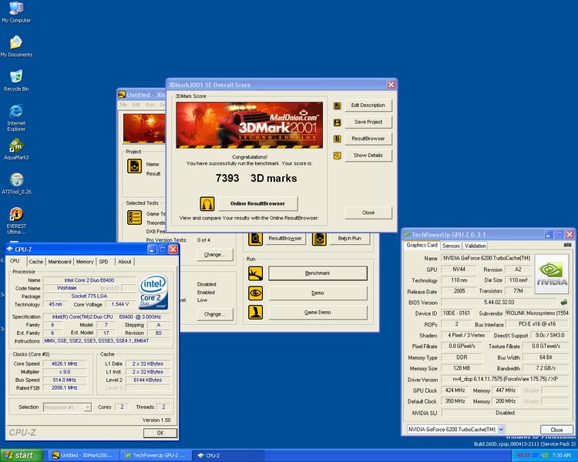Click the BIOS Version field 5.44.02.32.03
Screen dimensions: 578x462
[x=499, y=302]
